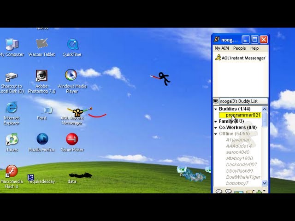Screen dimensions: 295x221
Task: Select AOL Instant Messenger desktop icon
Action: (77, 112)
